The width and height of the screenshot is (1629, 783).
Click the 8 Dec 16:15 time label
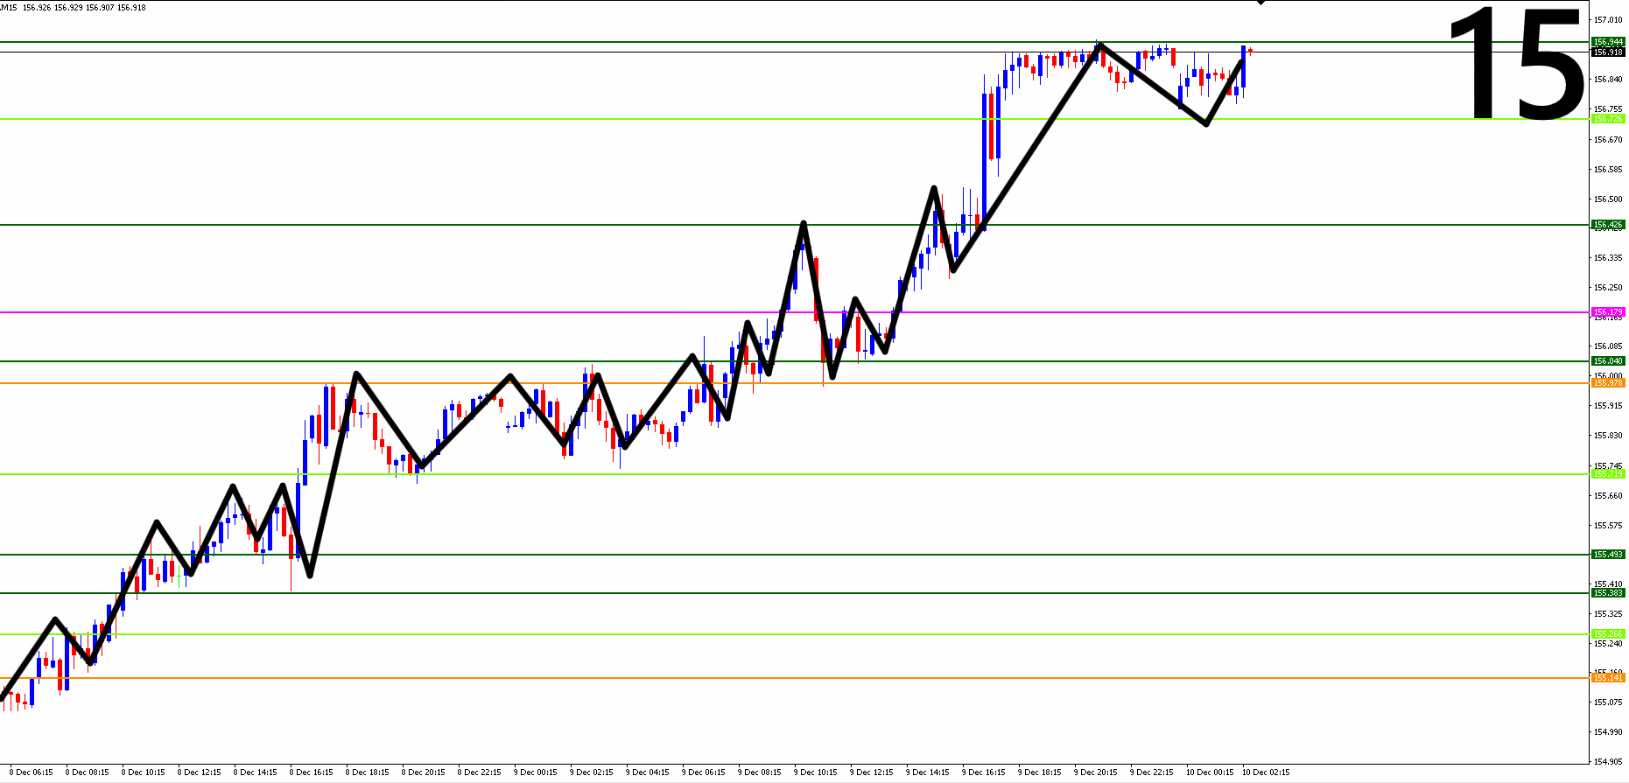(x=312, y=773)
